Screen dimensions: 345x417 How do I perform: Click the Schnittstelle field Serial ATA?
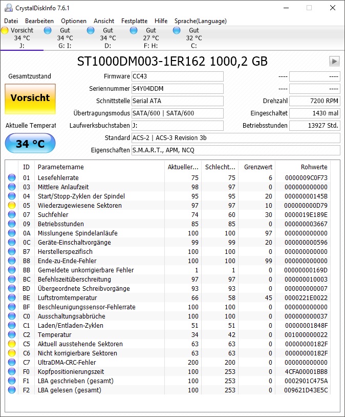point(178,101)
